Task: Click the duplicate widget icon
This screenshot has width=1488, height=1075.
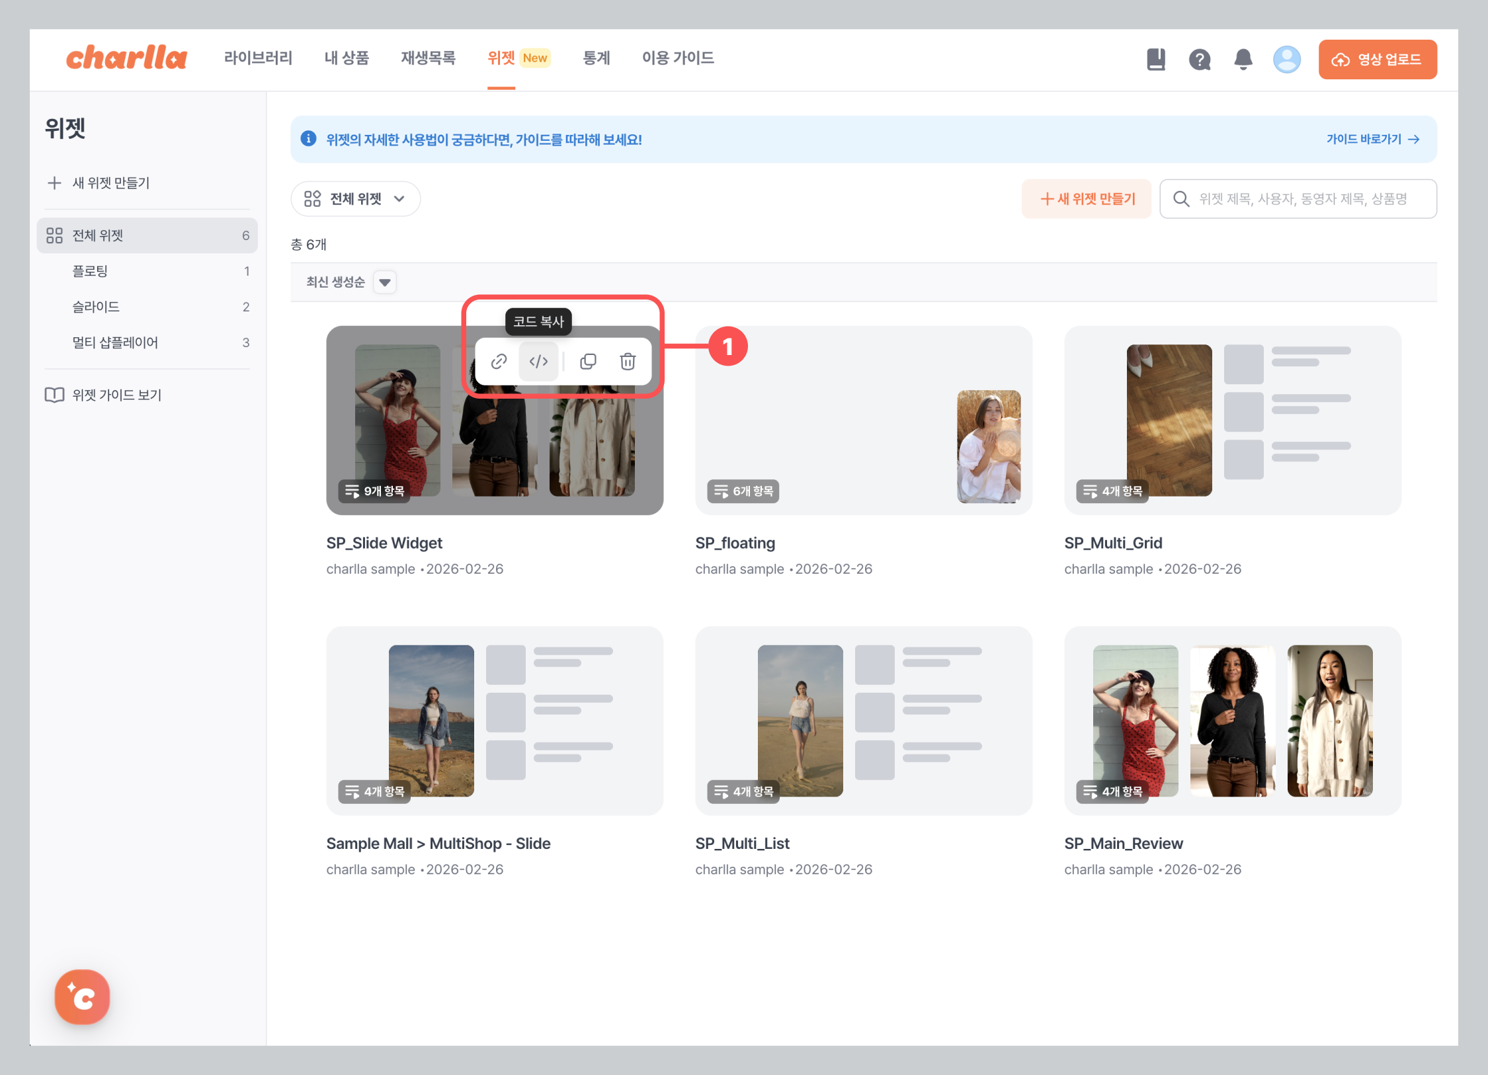Action: click(x=588, y=362)
